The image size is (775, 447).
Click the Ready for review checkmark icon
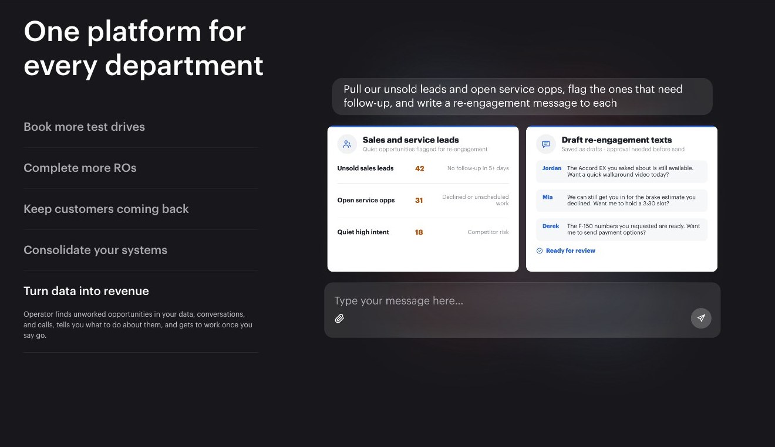point(540,251)
